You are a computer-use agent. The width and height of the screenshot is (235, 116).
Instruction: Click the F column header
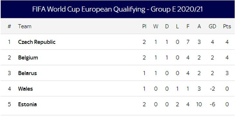coord(188,27)
